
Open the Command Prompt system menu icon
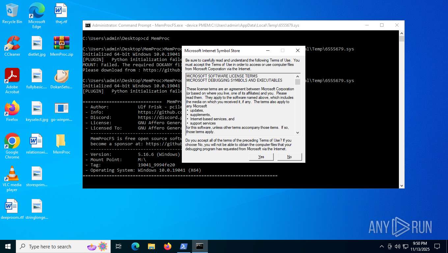[88, 25]
